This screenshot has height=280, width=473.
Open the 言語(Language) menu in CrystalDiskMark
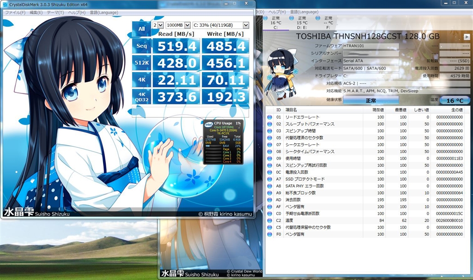coord(104,12)
